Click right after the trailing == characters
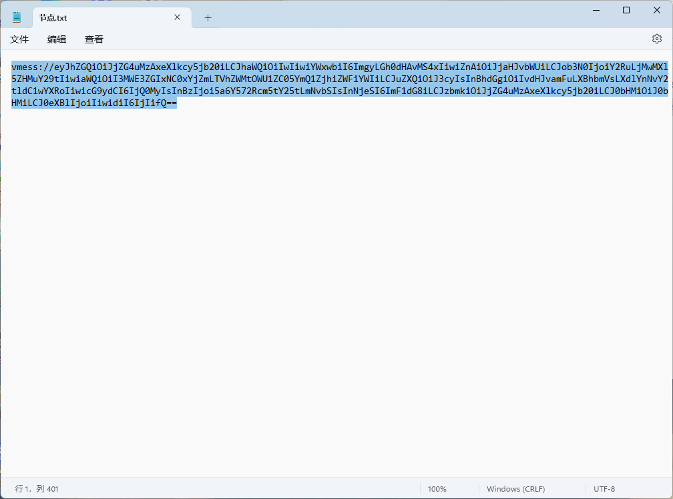 [x=178, y=103]
